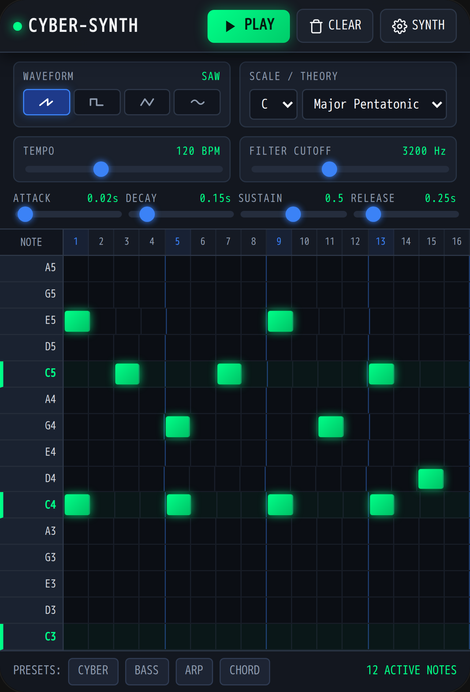
Task: Click step 13 column header
Action: pos(381,242)
